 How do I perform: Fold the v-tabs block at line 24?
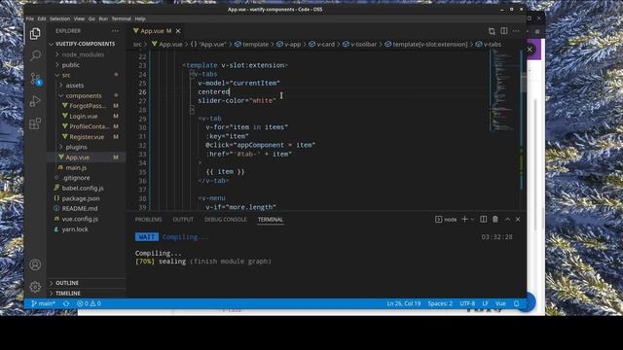point(192,74)
